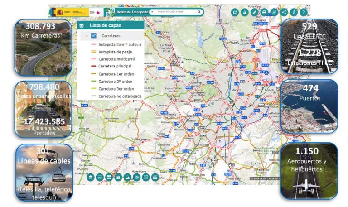Open the print map tool
Image resolution: width=348 pixels, height=207 pixels.
pos(264,12)
